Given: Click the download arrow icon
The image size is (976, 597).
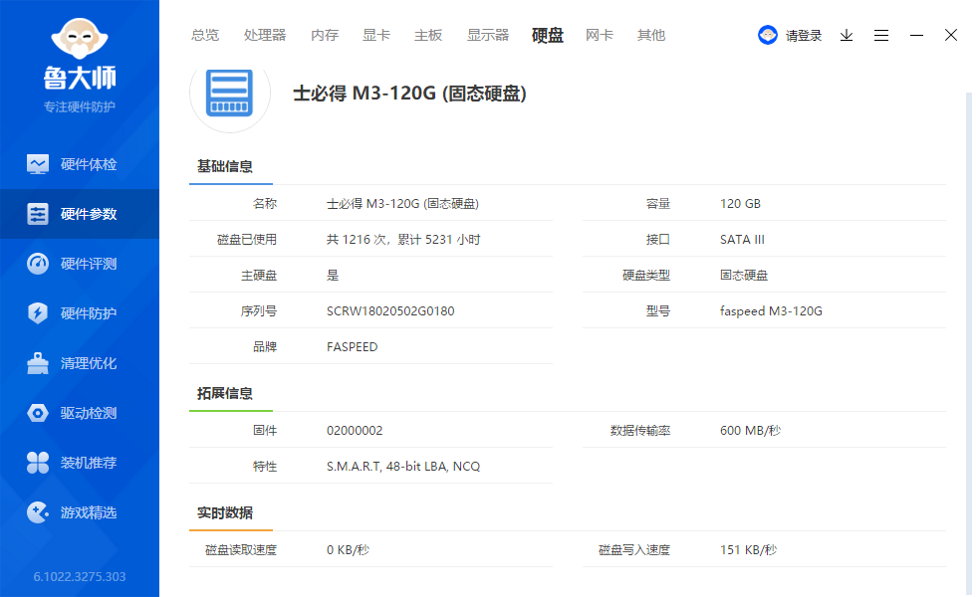Looking at the screenshot, I should pos(846,36).
